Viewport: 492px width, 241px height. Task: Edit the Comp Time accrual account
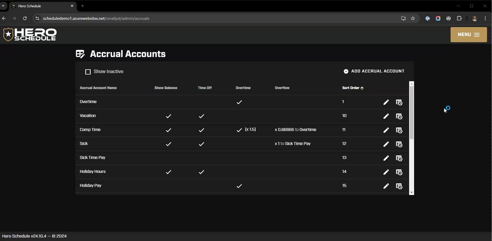386,130
